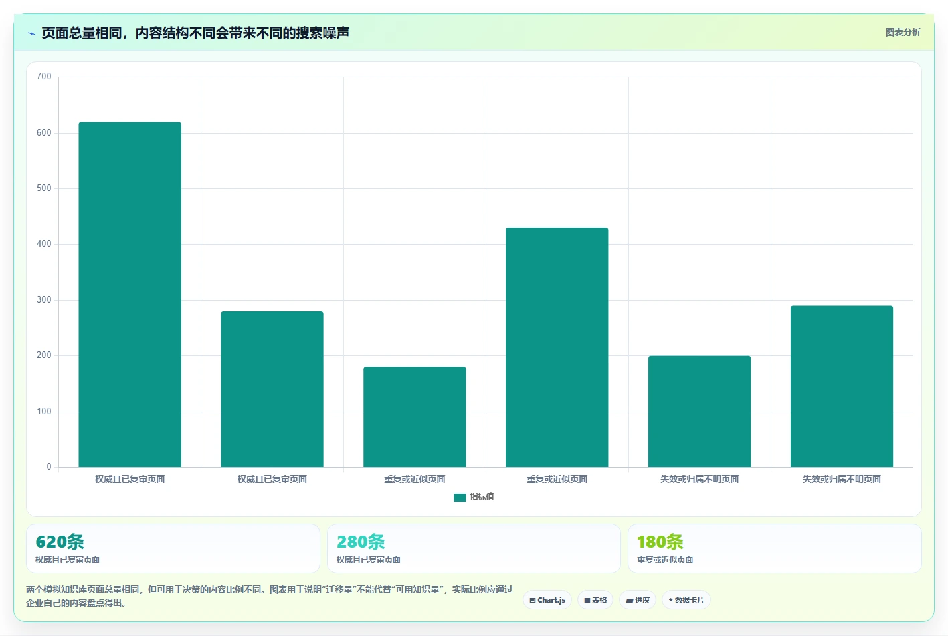Open the 图表分析 tag in the header
The image size is (948, 636).
point(903,32)
